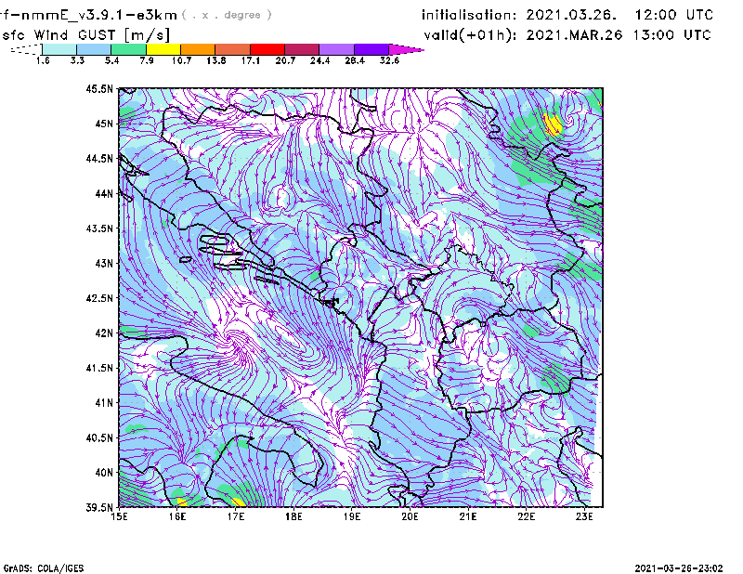Screen dimensions: 743x574
Task: Click the "GrADS: COLA/IGES" credit text
Action: click(44, 568)
